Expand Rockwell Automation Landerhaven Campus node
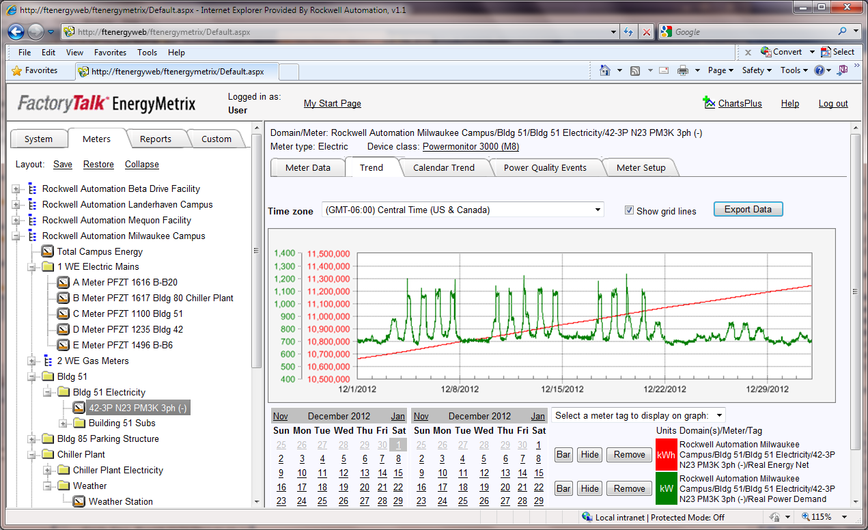 coord(16,204)
